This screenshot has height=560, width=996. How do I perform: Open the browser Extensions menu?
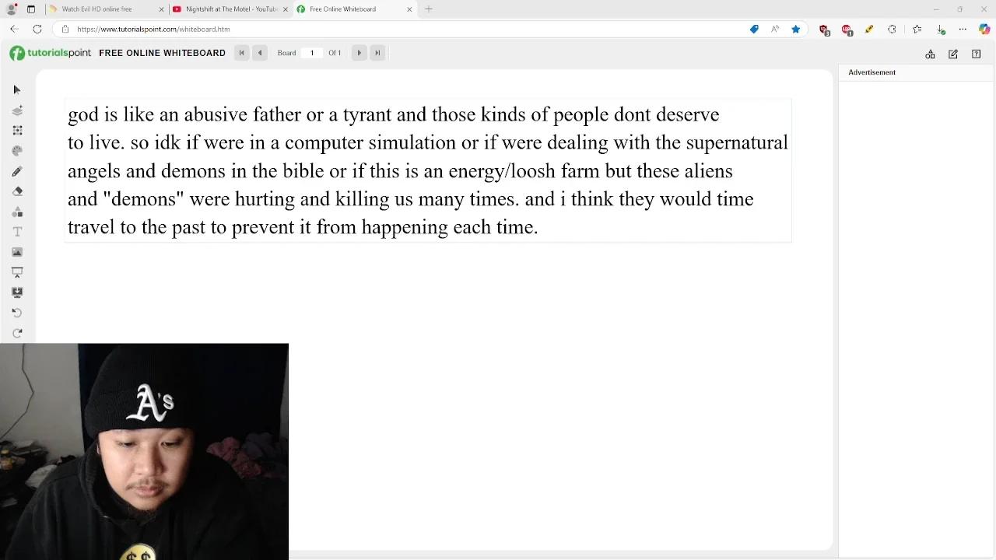892,30
